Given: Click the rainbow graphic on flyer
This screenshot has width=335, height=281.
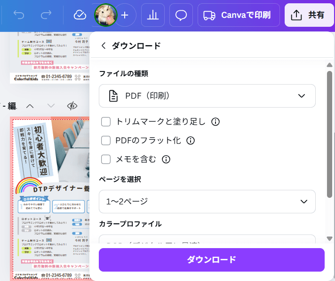Looking at the screenshot, I should click(29, 185).
